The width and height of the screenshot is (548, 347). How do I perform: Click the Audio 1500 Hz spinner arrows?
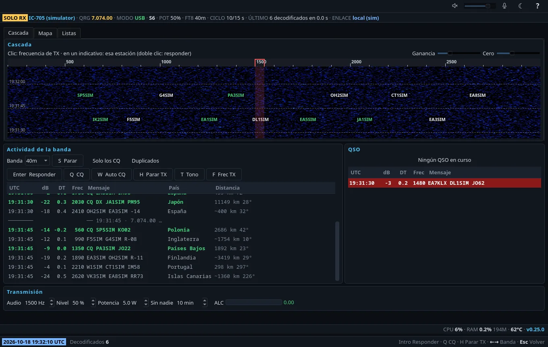coord(51,303)
